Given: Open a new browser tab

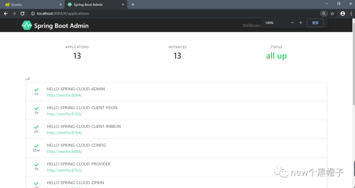Looking at the screenshot, I should click(133, 5).
